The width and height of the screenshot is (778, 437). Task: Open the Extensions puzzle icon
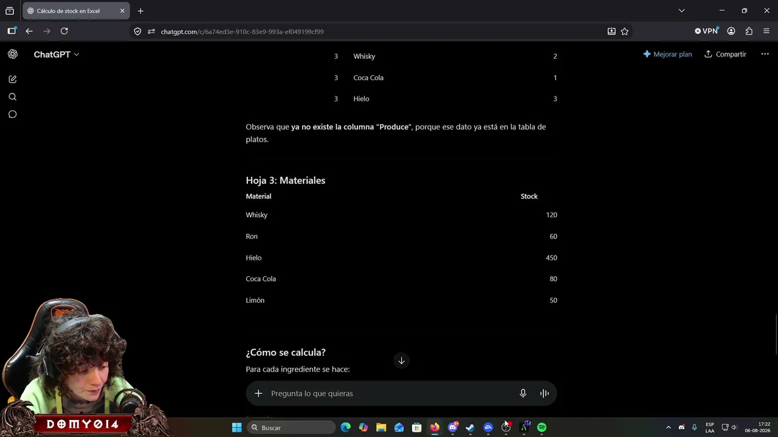pos(749,31)
